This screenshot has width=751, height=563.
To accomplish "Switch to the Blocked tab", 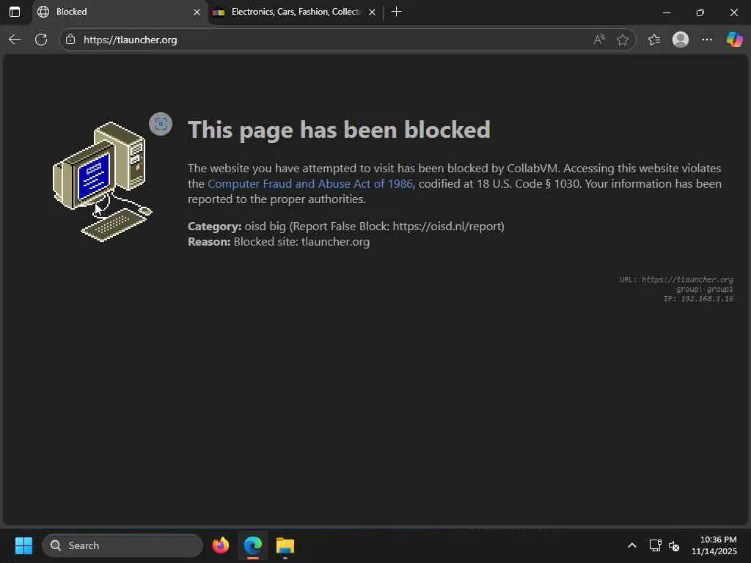I will 120,12.
